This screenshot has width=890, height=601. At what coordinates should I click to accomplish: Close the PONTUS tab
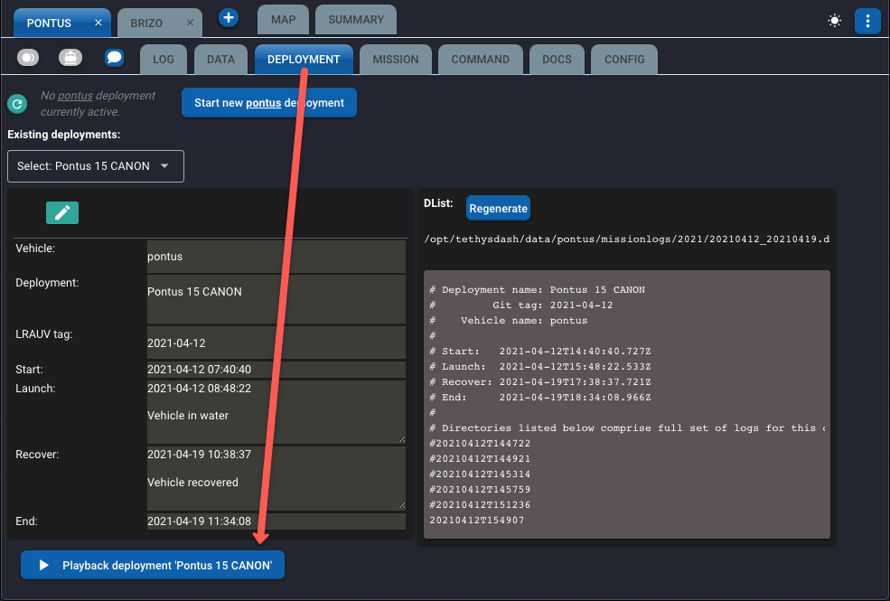[98, 23]
